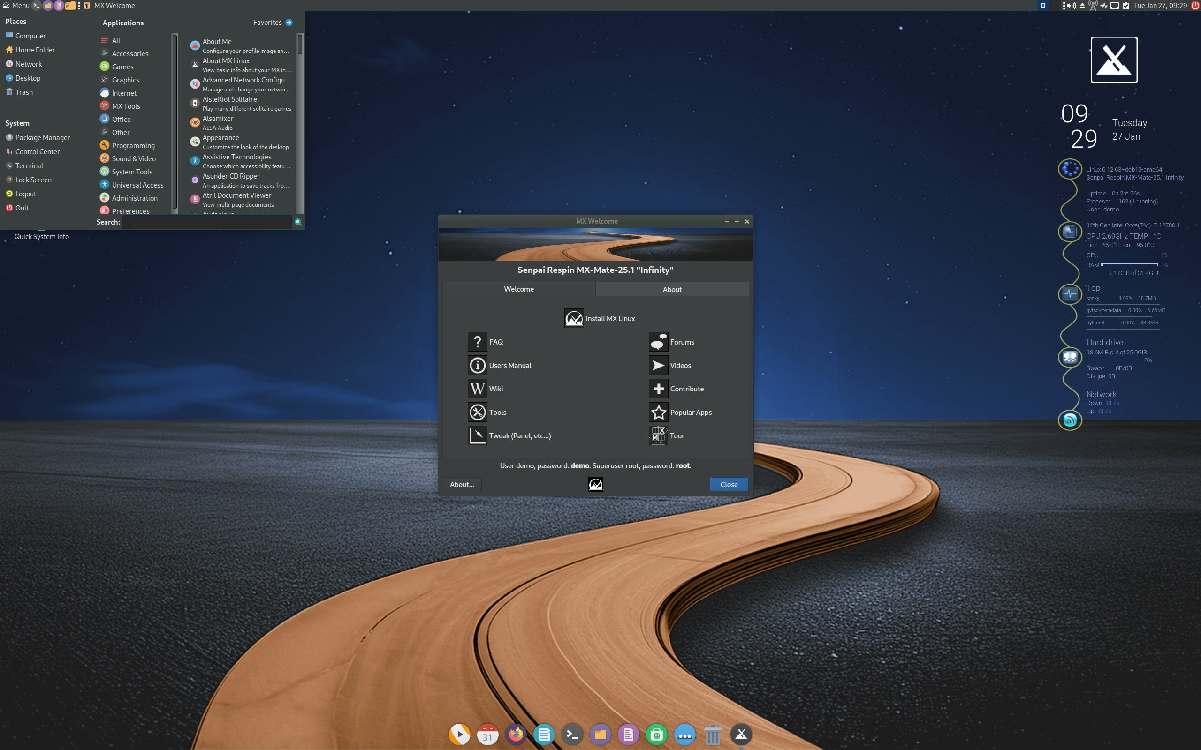Open Videos from MX Welcome
Image resolution: width=1201 pixels, height=750 pixels.
tap(670, 366)
